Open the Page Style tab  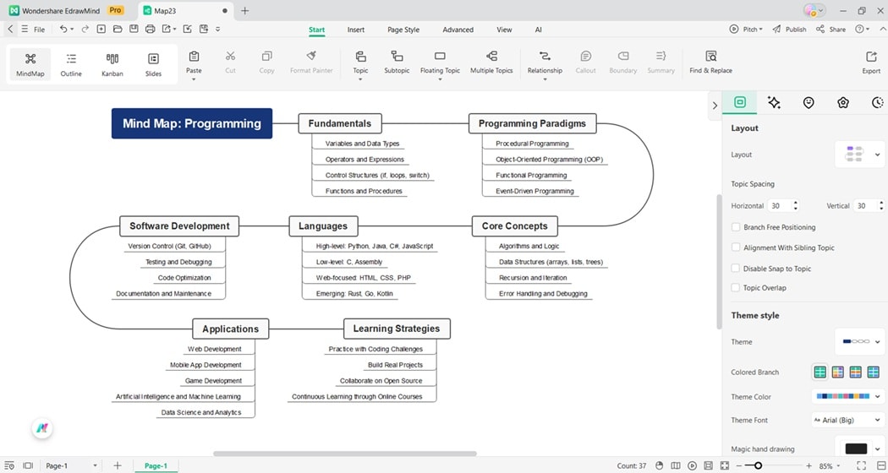(403, 30)
